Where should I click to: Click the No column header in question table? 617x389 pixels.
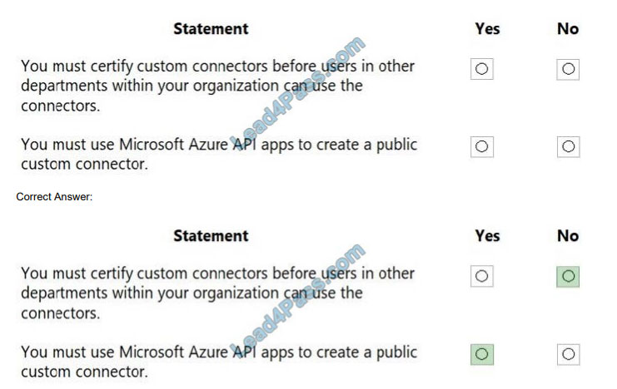click(568, 29)
